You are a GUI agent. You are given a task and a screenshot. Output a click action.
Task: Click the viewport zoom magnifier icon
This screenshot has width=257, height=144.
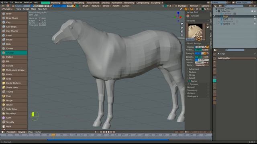(x=182, y=24)
